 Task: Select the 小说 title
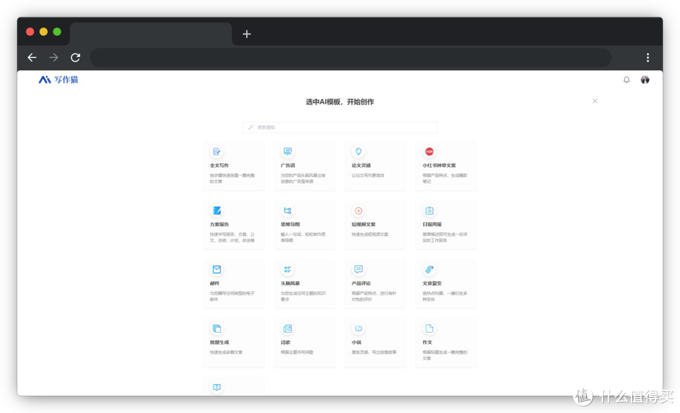[x=356, y=342]
